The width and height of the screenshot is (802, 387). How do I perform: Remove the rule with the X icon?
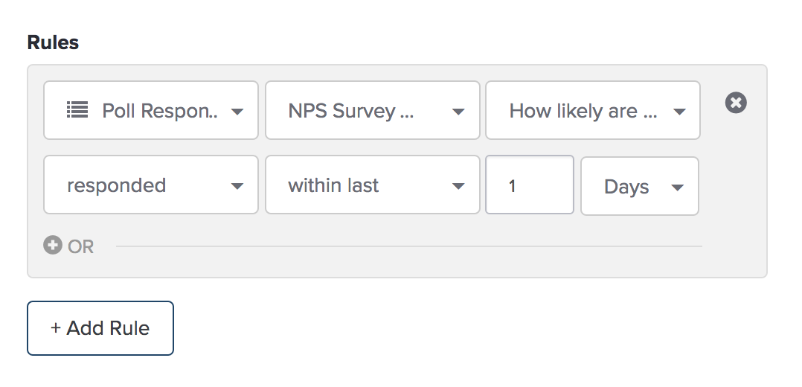click(736, 103)
